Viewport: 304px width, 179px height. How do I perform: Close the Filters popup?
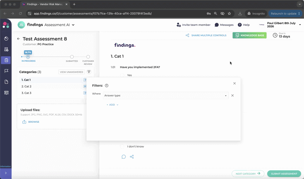(234, 83)
